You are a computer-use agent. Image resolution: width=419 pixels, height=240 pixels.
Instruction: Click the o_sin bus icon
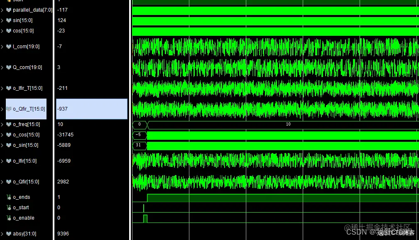[x=9, y=145]
